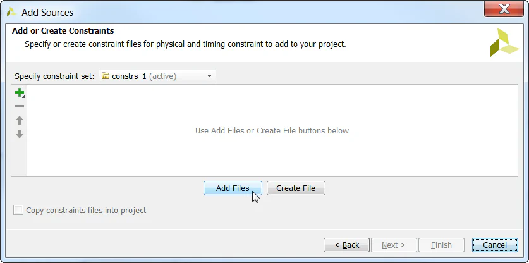Click the Xilinx logo in the header

504,42
